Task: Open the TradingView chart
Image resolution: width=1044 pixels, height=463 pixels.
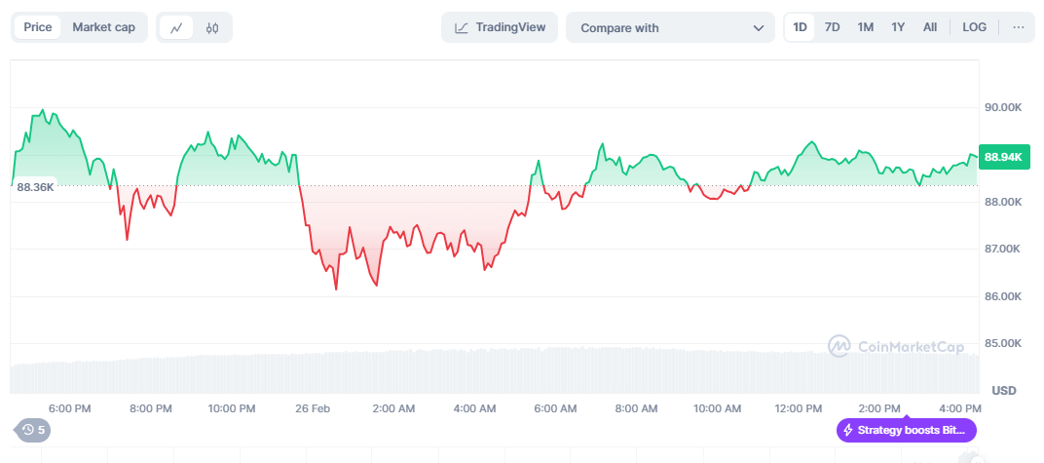Action: [x=500, y=27]
